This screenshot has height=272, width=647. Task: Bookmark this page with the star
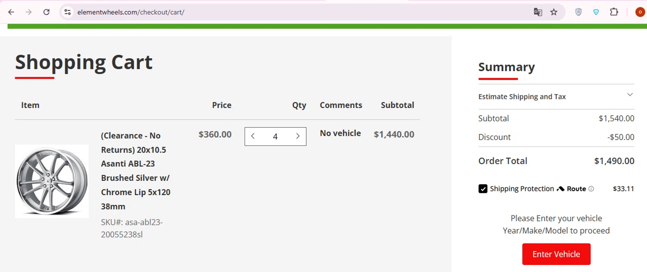[554, 12]
